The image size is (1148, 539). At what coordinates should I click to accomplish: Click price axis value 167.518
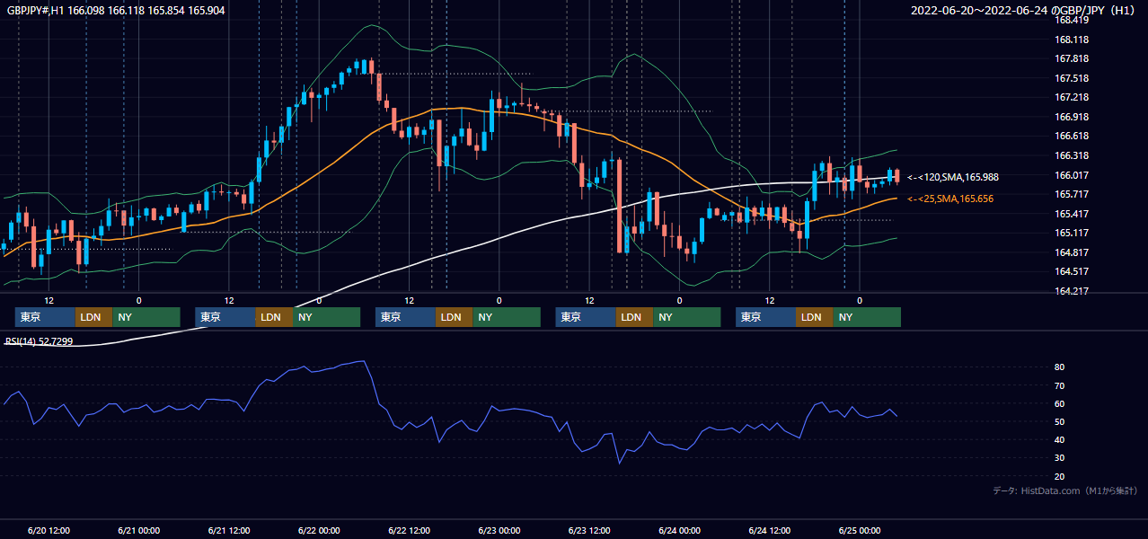pos(1071,78)
